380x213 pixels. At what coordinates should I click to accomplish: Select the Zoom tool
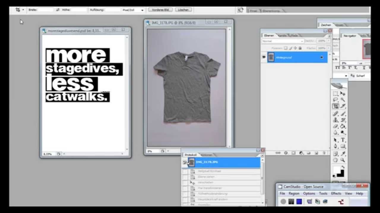pos(343,160)
